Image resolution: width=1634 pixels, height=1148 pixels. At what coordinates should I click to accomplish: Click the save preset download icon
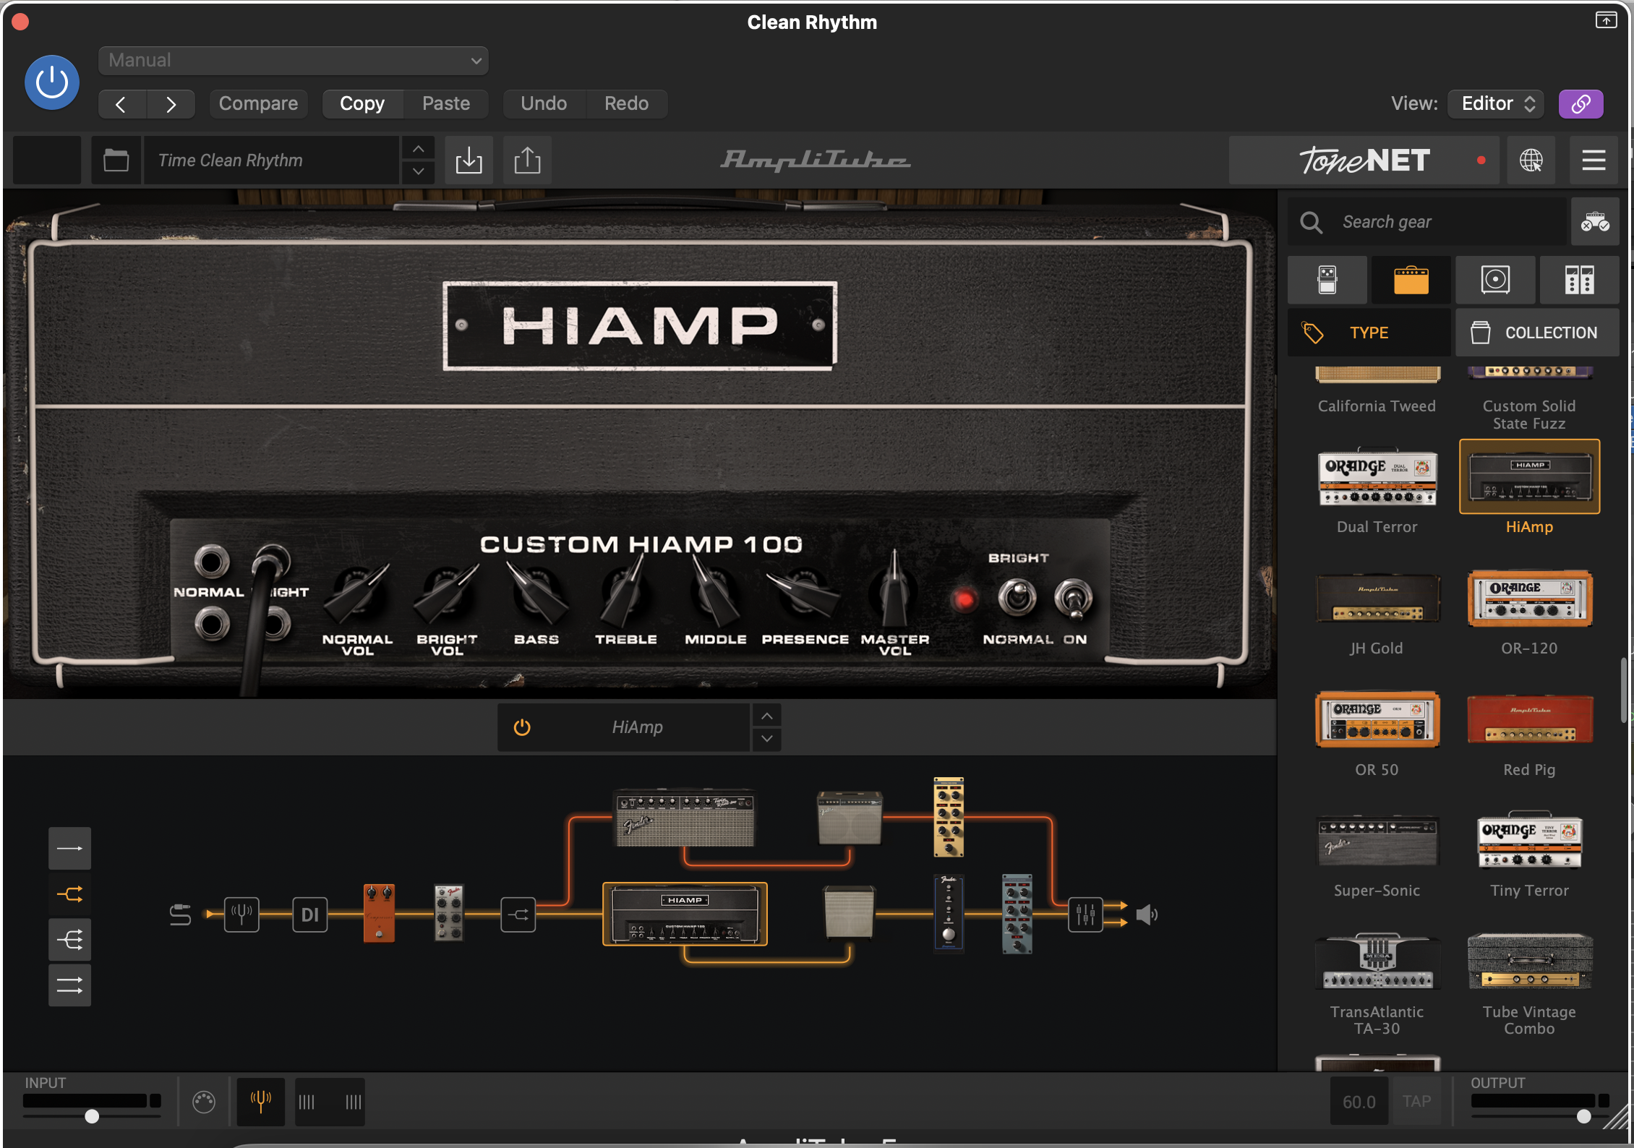tap(469, 160)
